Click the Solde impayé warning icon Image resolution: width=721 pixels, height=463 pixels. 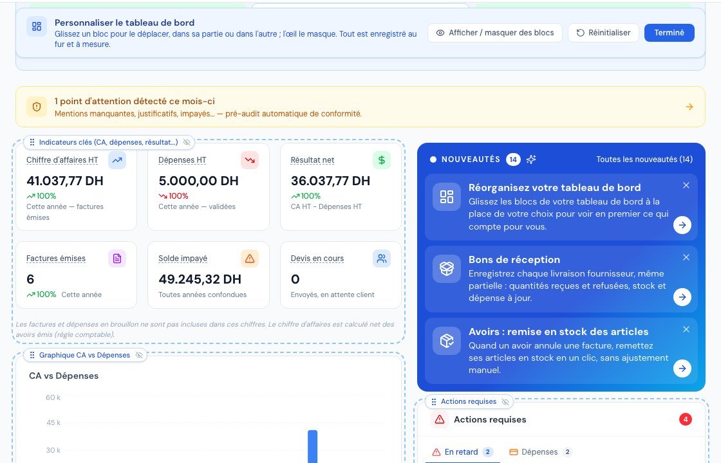[250, 259]
